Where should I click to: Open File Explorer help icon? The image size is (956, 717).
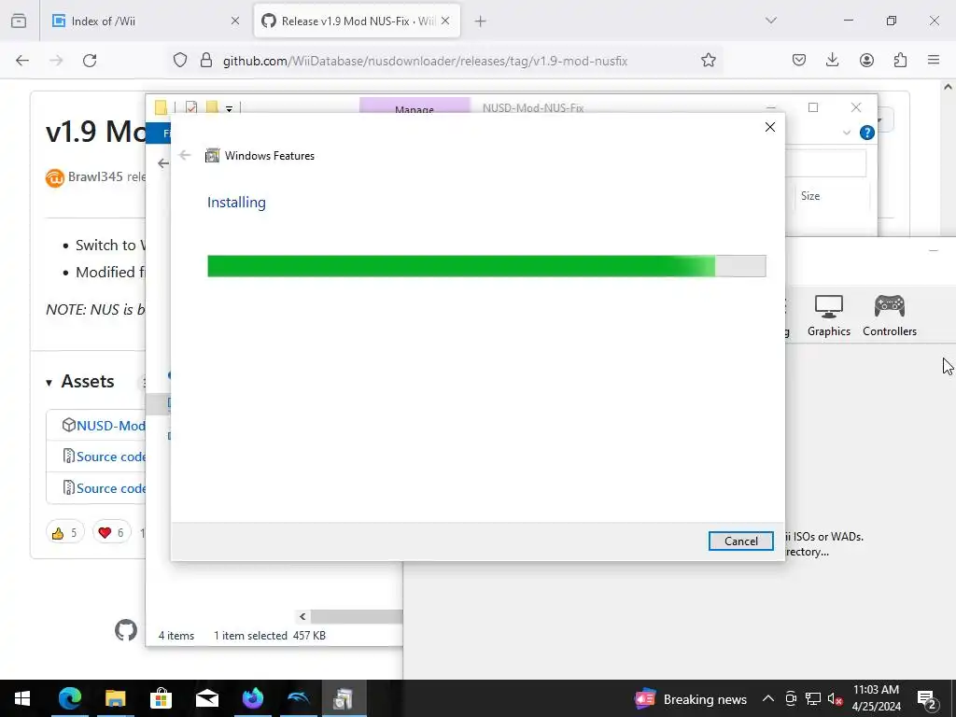(x=866, y=133)
